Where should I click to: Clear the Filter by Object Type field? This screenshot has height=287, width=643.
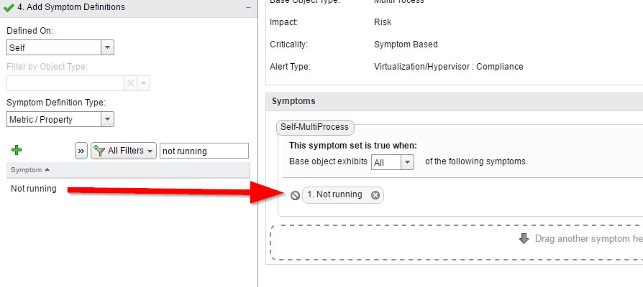(x=130, y=83)
